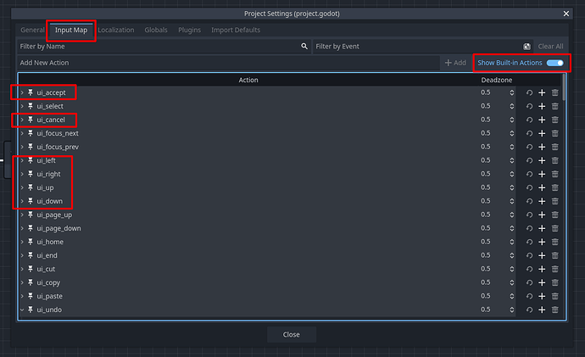Adjust ui_up deadzone stepper arrows
Image resolution: width=585 pixels, height=357 pixels.
(511, 187)
